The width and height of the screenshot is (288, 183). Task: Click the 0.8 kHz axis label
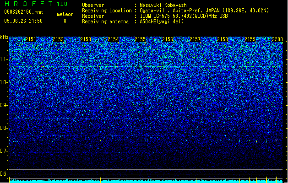(x=4, y=128)
